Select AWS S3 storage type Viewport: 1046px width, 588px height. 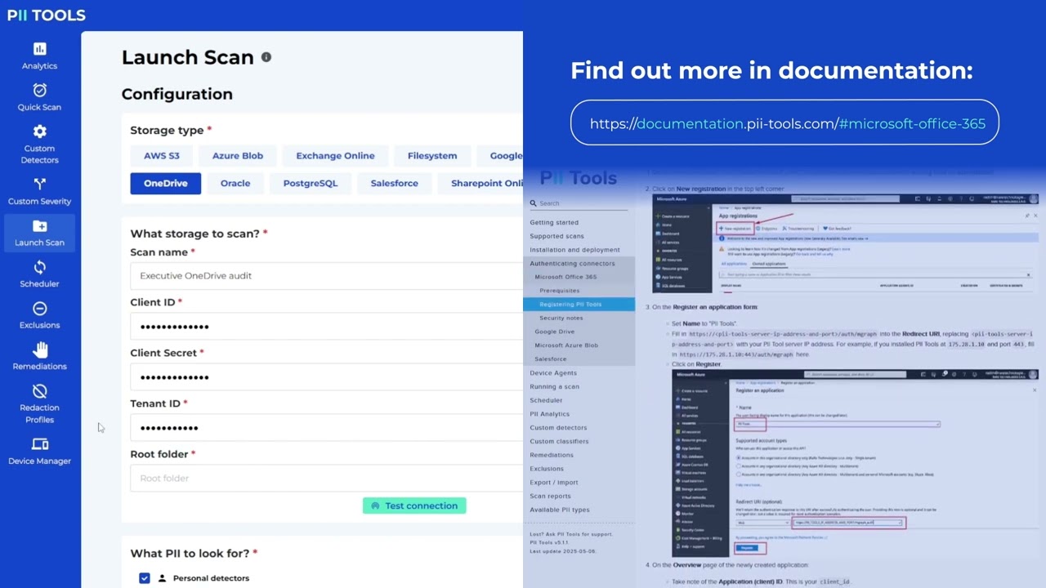[162, 156]
